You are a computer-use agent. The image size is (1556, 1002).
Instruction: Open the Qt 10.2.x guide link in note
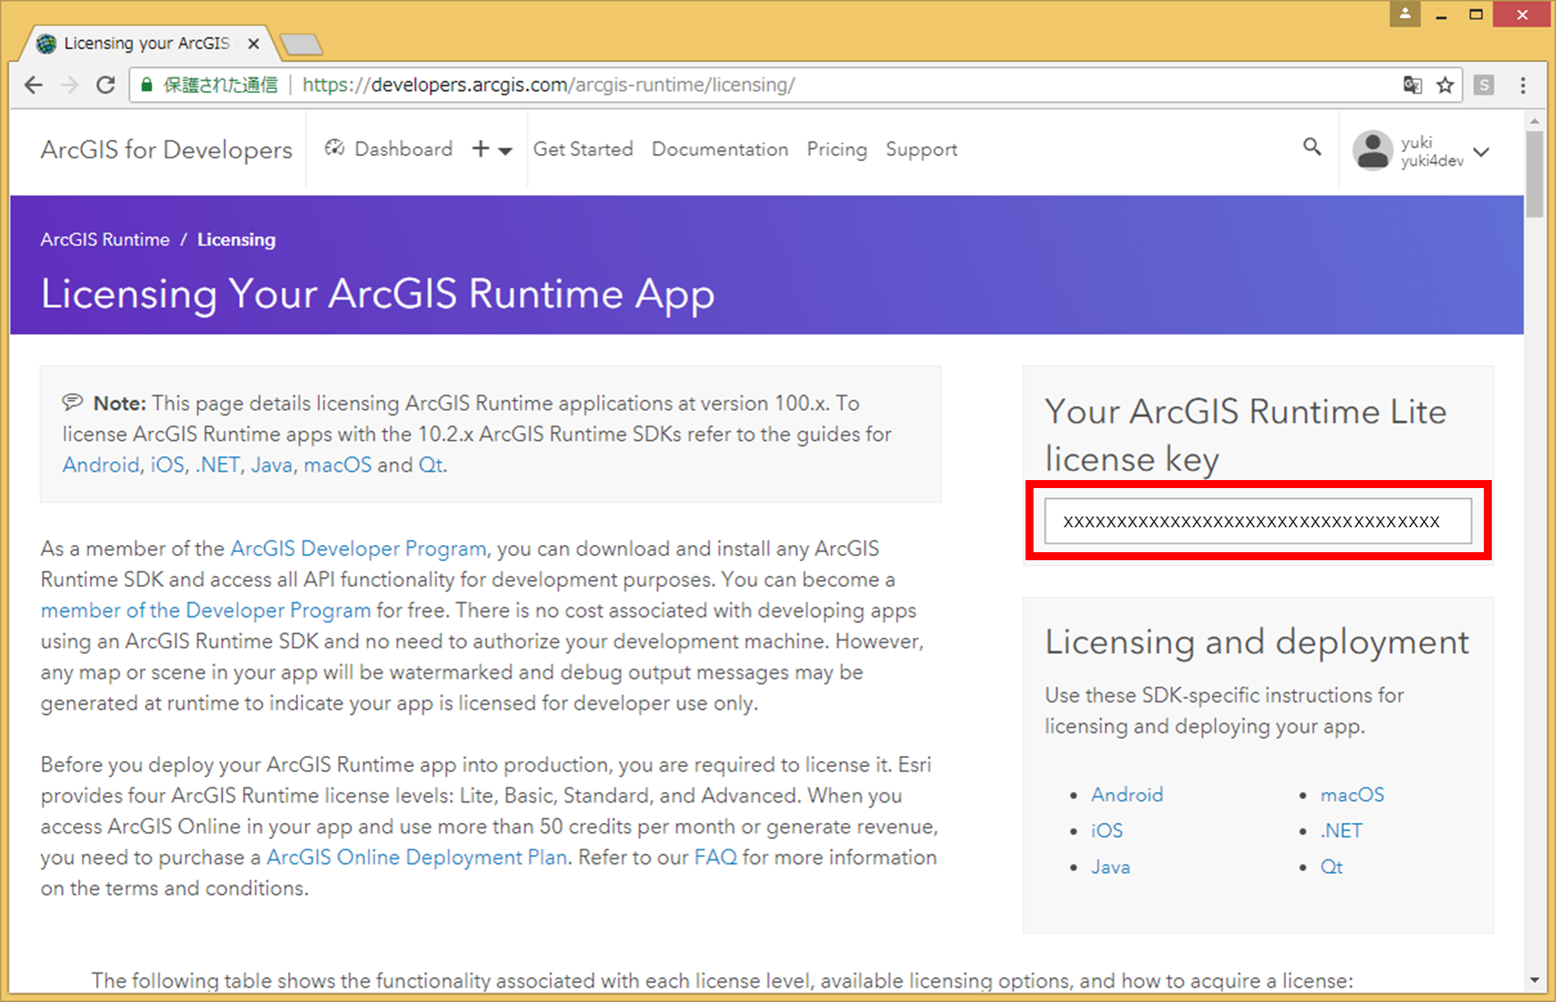click(430, 465)
